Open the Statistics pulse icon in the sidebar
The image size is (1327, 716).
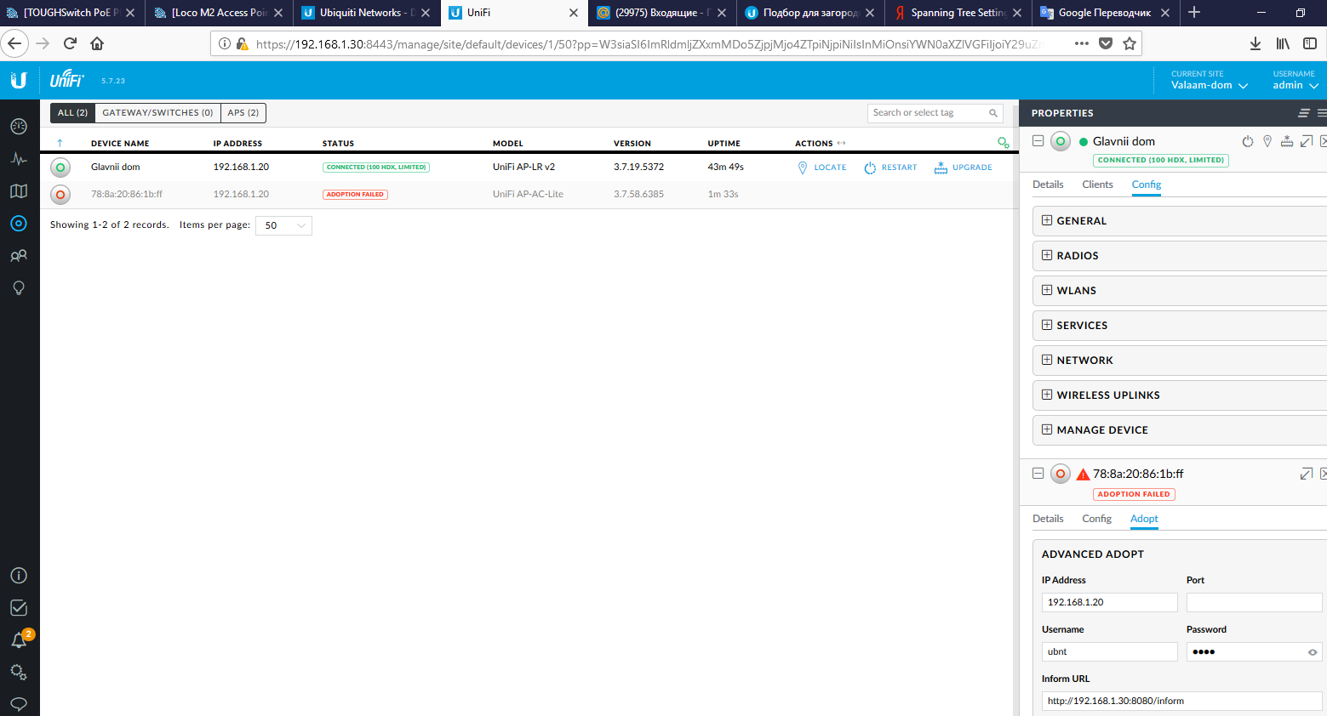coord(19,159)
